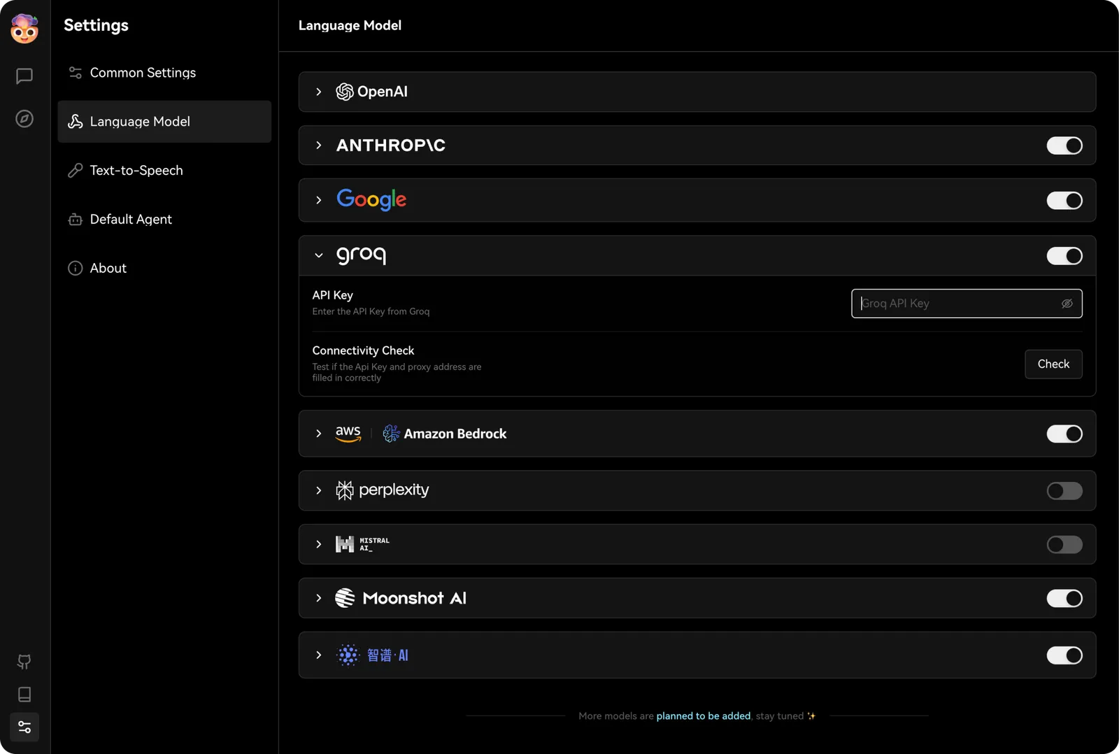Click the 'Language Model' page title
Screen dimensions: 1119x754
pos(350,25)
